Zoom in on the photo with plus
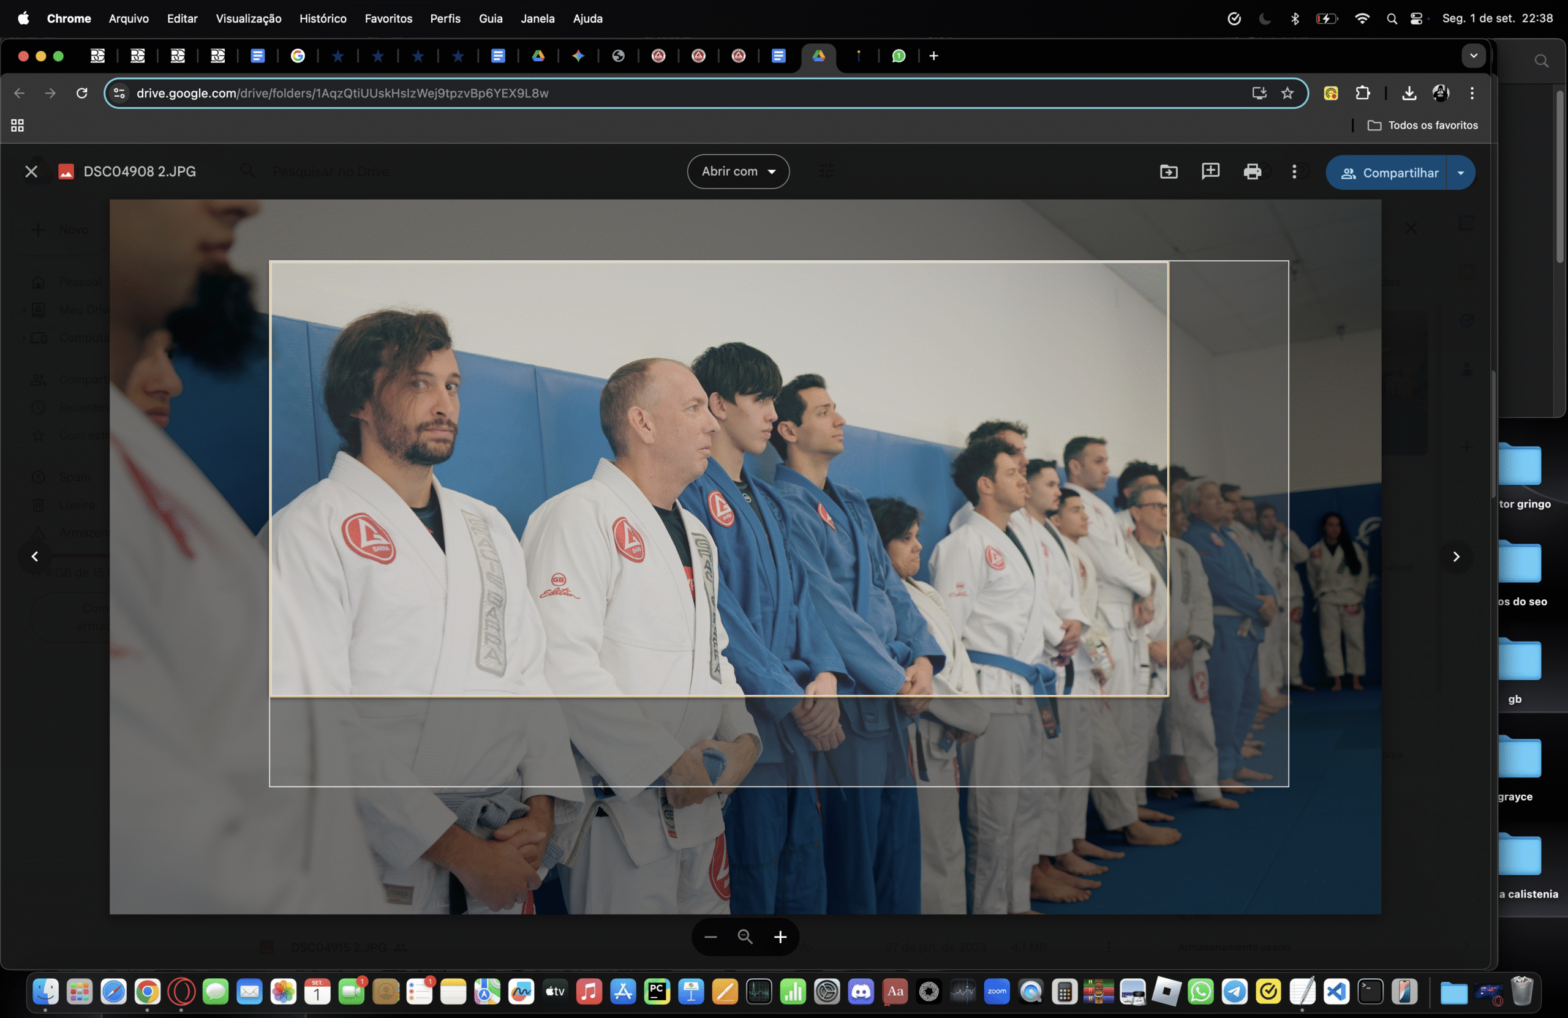 point(780,937)
